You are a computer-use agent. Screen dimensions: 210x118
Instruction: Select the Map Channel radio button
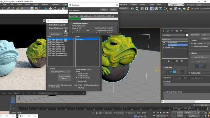[192, 44]
